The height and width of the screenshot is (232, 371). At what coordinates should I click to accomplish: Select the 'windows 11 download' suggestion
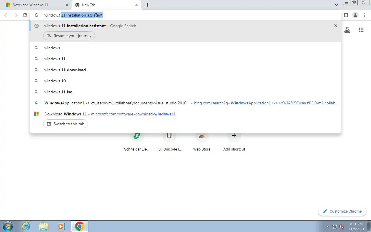(x=185, y=70)
